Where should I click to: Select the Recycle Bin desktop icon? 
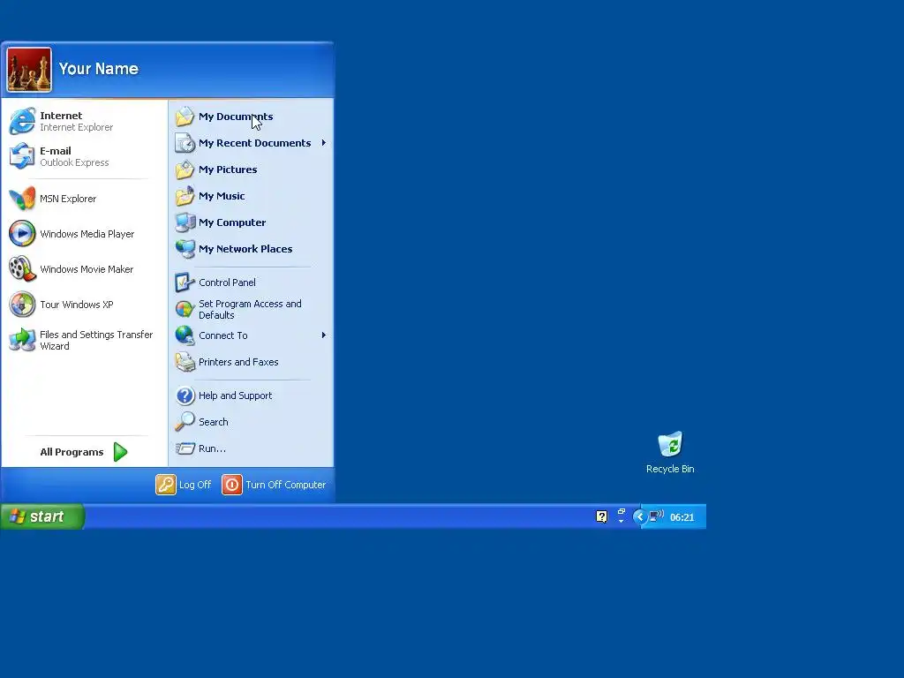pos(670,445)
